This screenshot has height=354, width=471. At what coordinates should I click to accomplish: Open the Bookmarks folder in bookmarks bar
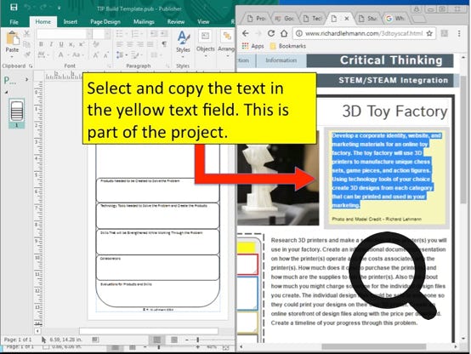click(x=288, y=46)
